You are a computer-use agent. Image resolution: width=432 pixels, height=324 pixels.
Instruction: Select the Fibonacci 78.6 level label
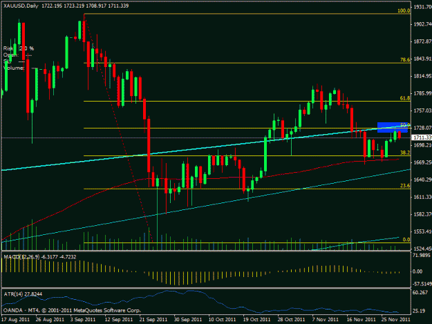(405, 59)
